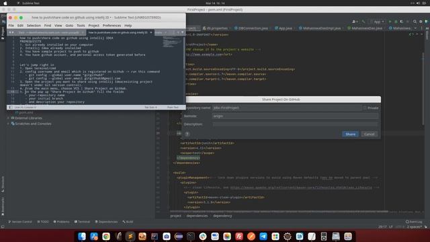Tick the Private repository checkbox
This screenshot has height=242, width=430.
coord(365,108)
